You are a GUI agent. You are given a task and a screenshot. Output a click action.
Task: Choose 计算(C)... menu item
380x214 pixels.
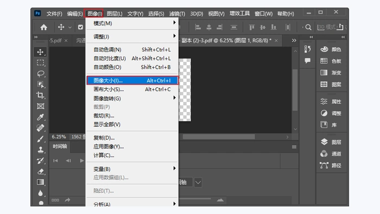click(x=132, y=155)
